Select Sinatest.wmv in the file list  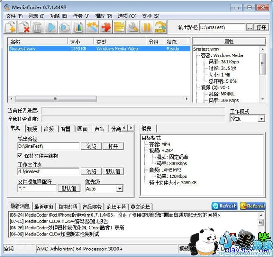pyautogui.click(x=22, y=49)
